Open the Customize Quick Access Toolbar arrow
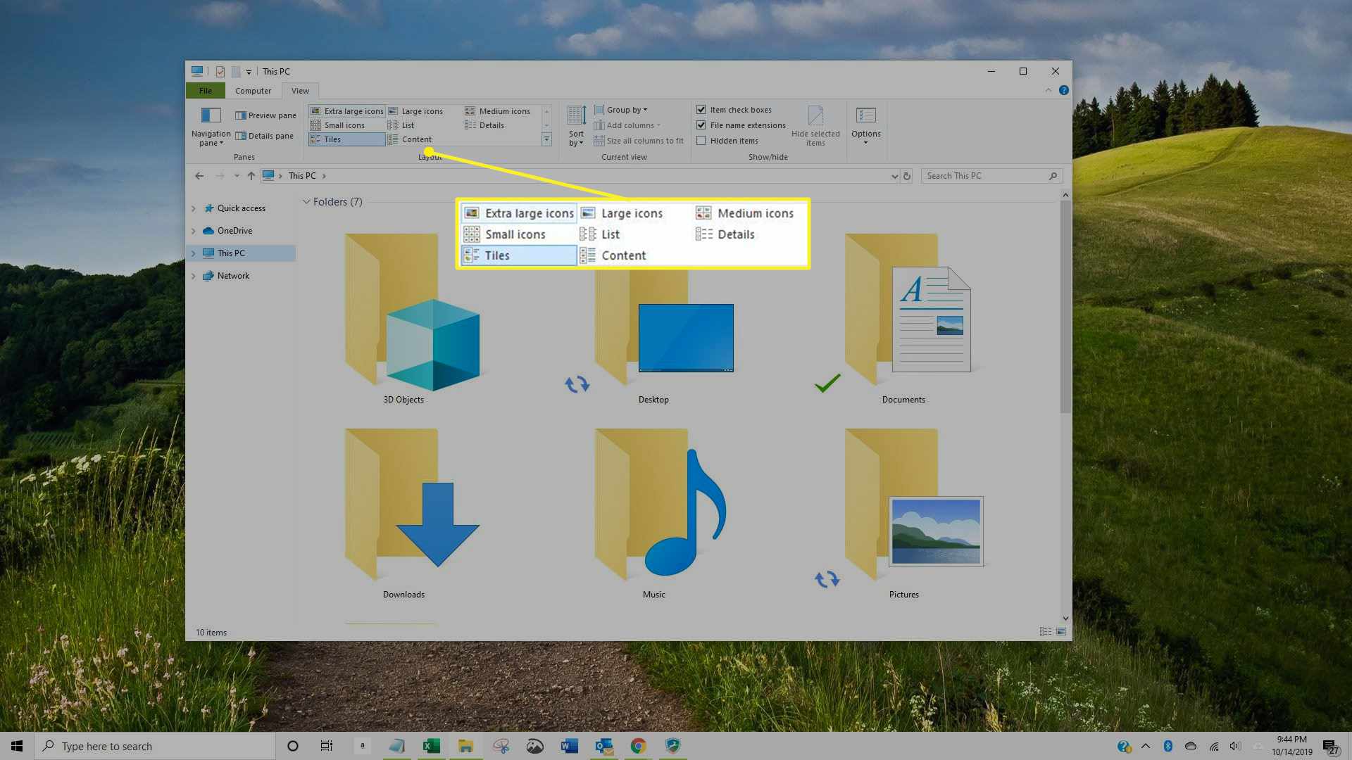This screenshot has height=760, width=1352. coord(249,72)
